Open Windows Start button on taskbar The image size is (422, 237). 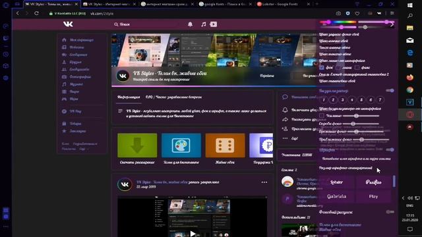coord(410,5)
